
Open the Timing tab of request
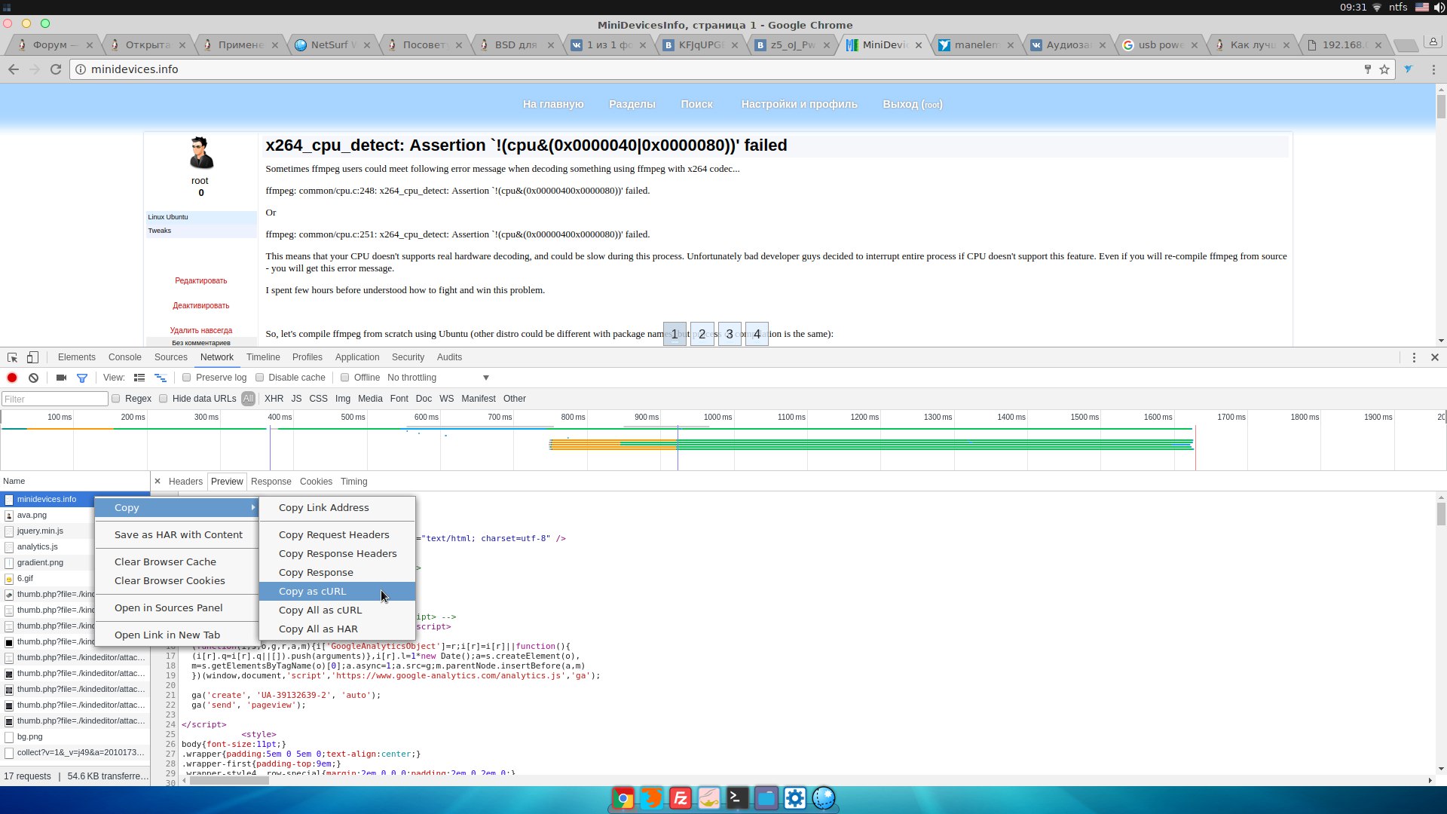coord(353,482)
